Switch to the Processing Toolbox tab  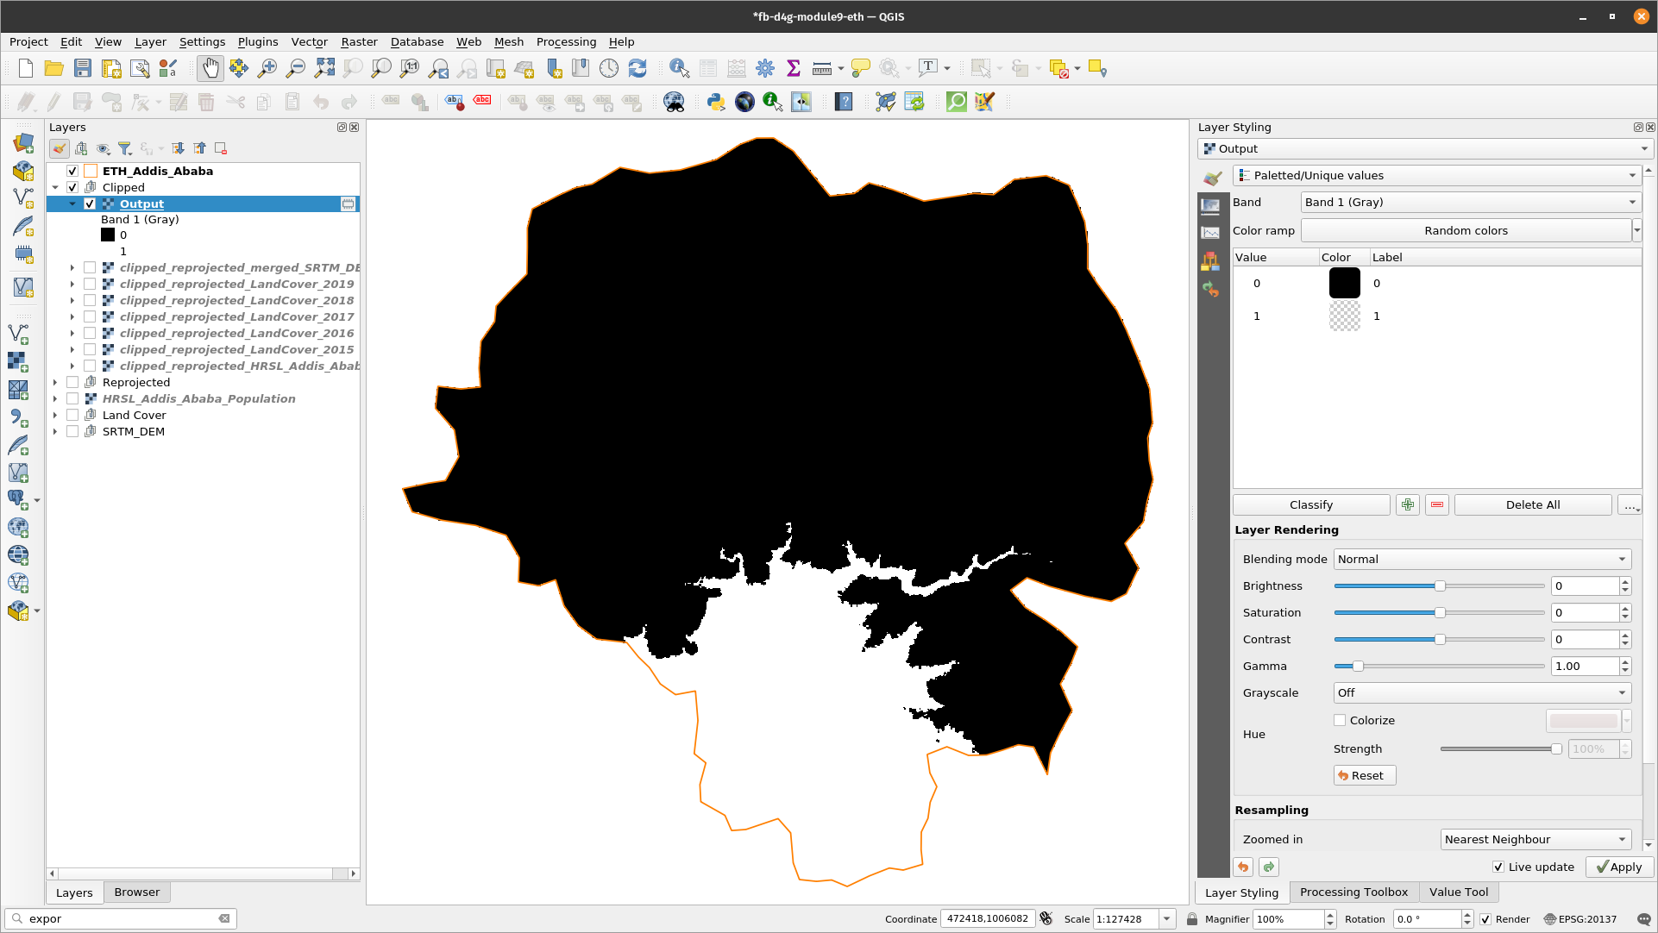[x=1353, y=892]
